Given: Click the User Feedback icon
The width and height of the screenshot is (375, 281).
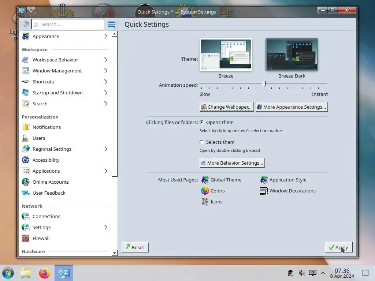Looking at the screenshot, I should coord(26,193).
